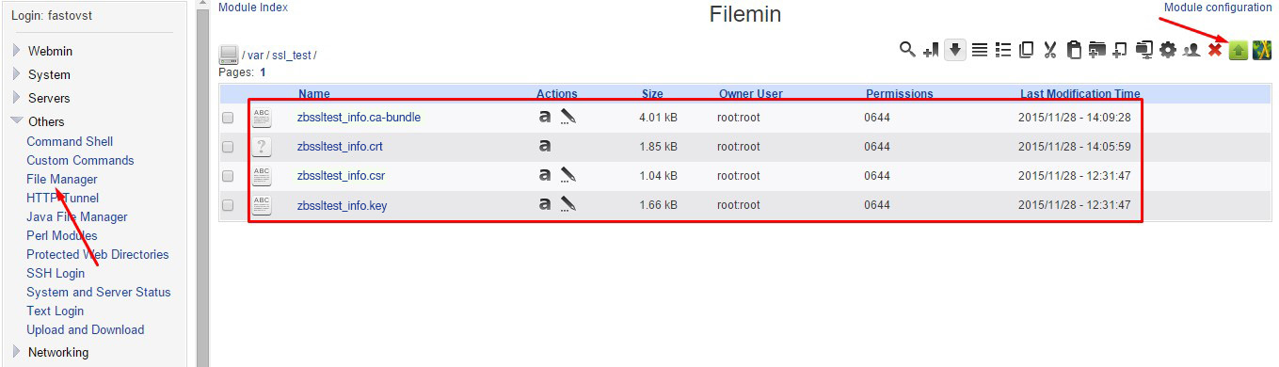Rename zbssltest_info.csr via its 'a' icon
The height and width of the screenshot is (367, 1279).
(544, 175)
